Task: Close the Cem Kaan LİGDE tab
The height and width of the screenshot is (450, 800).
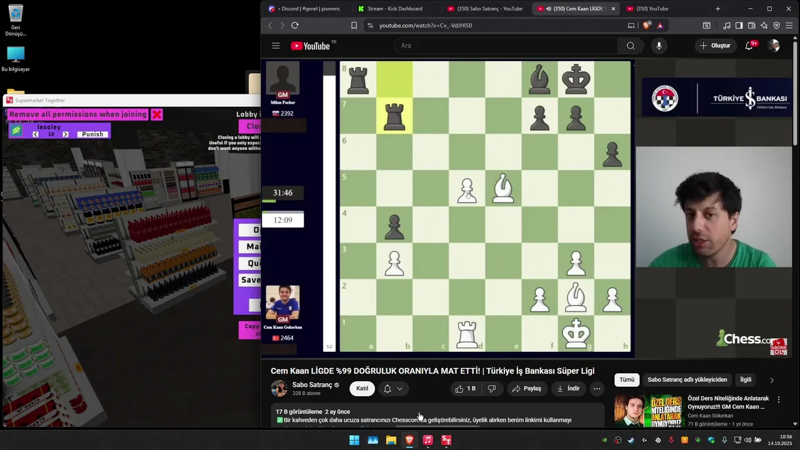Action: pos(613,9)
